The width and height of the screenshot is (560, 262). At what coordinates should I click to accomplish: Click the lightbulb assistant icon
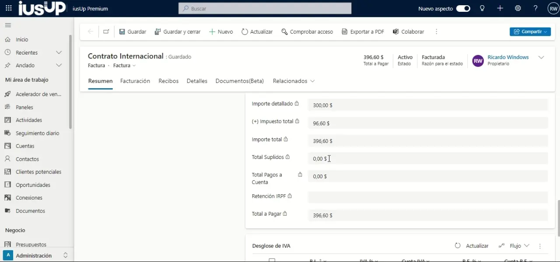[x=482, y=8]
